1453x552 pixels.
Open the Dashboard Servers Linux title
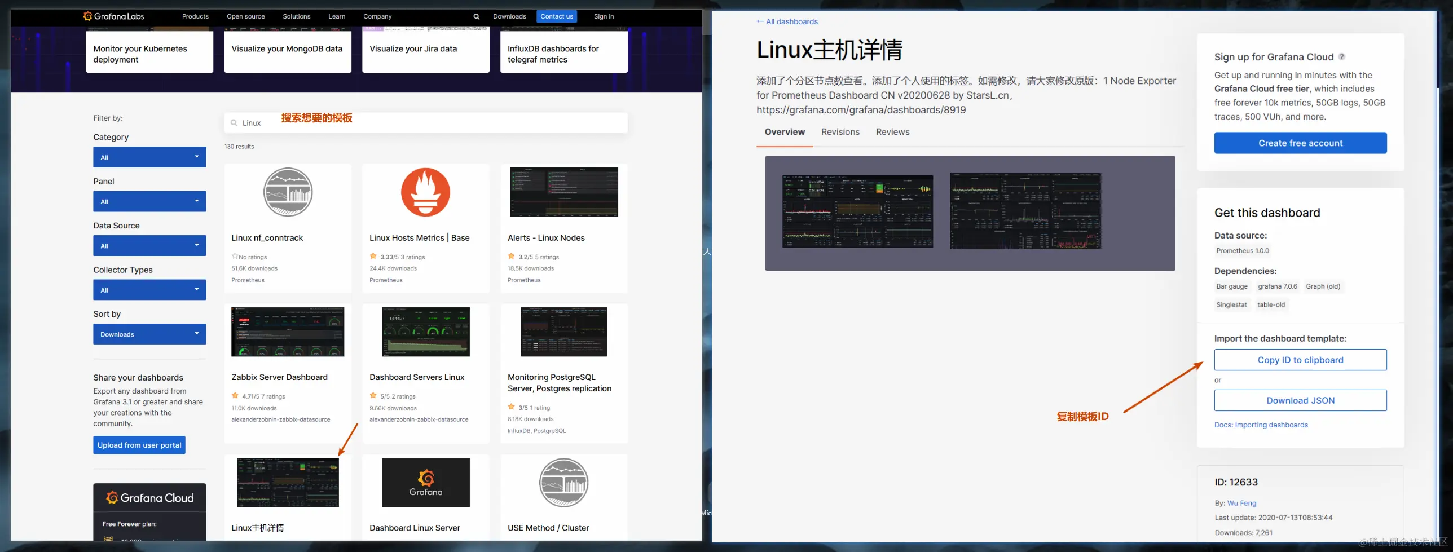417,377
